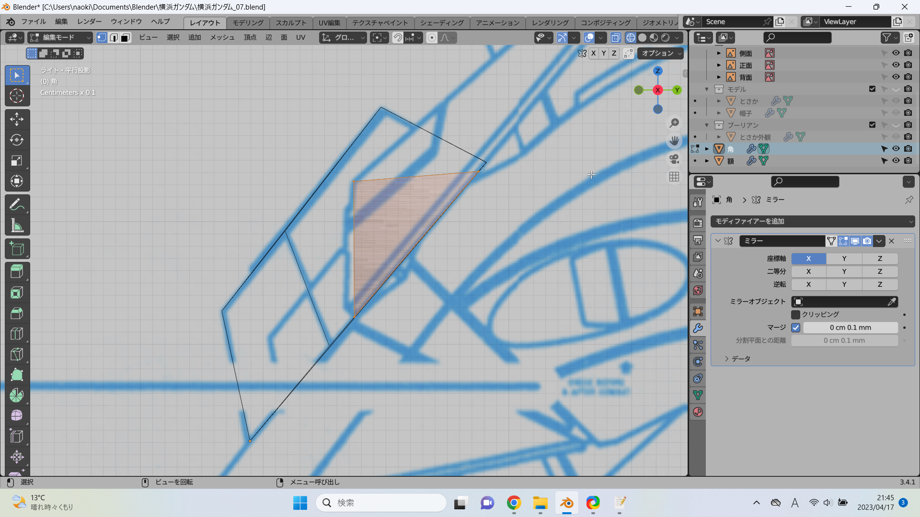The height and width of the screenshot is (517, 920).
Task: Open the Options button in viewport
Action: click(x=660, y=53)
